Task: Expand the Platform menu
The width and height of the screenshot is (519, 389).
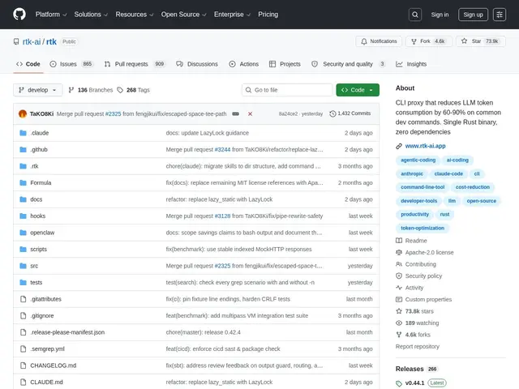Action: 51,15
